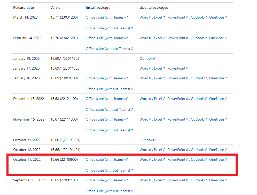The image size is (257, 195).
Task: Click external-link icon after Office suite (without Teams) version 16.67
Action: tap(132, 130)
